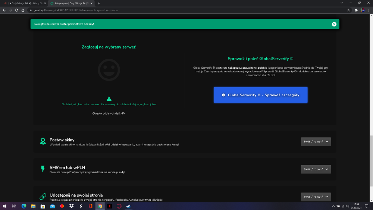Reload the page with the refresh icon
Image resolution: width=373 pixels, height=210 pixels.
coord(17,10)
